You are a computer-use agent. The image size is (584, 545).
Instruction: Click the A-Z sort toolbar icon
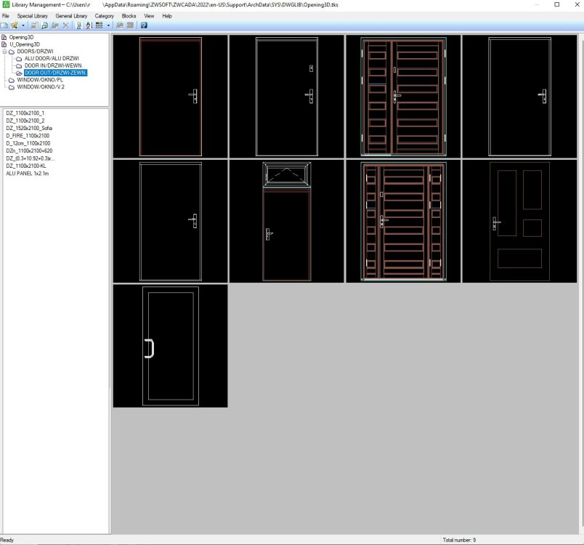point(89,25)
